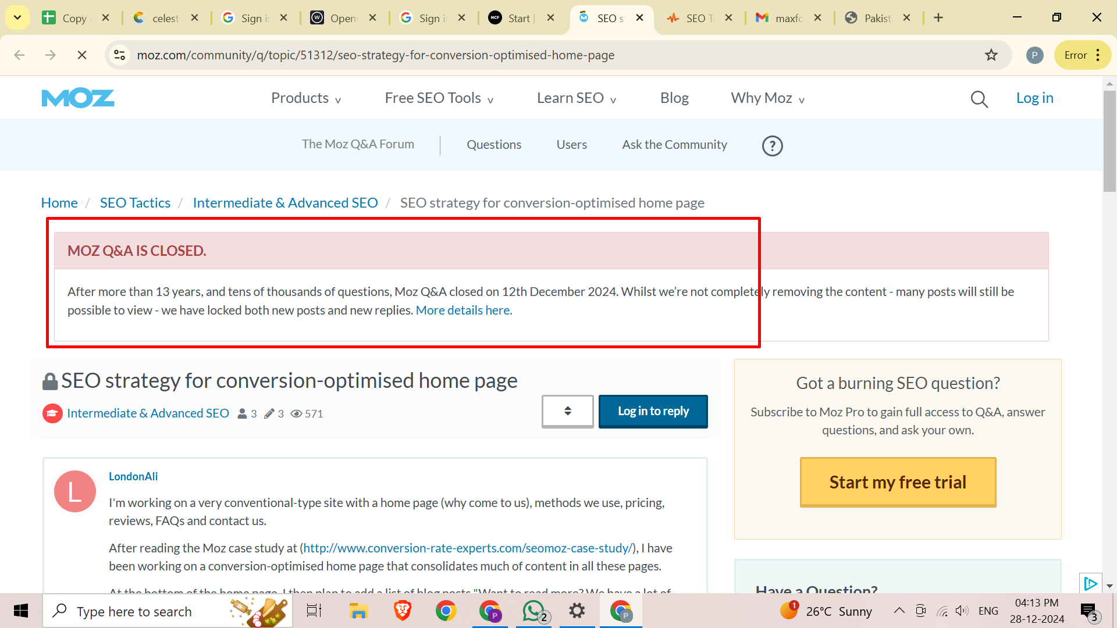The image size is (1117, 628).
Task: Click the Moz logo in the header
Action: [x=77, y=97]
